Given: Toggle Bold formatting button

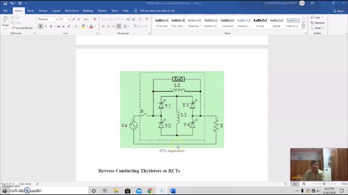Looking at the screenshot, I should tap(41, 26).
